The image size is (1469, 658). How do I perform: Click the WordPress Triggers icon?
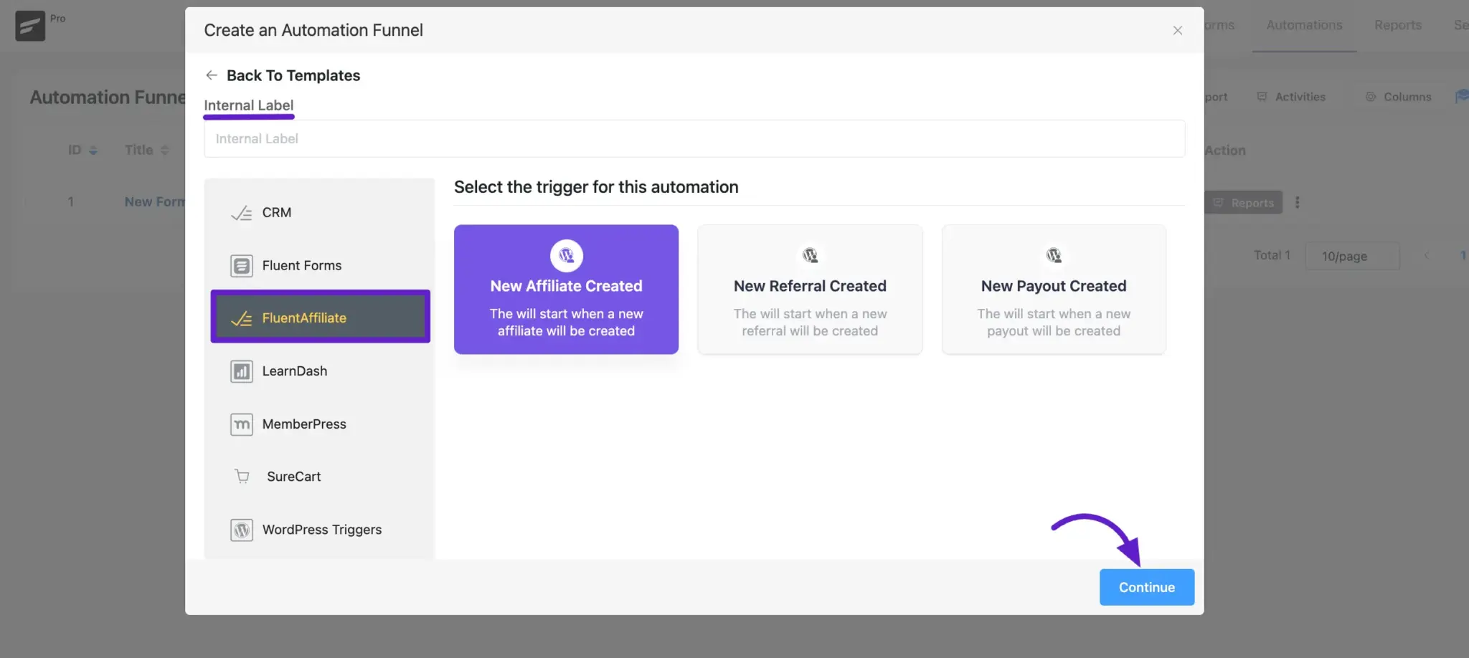242,530
